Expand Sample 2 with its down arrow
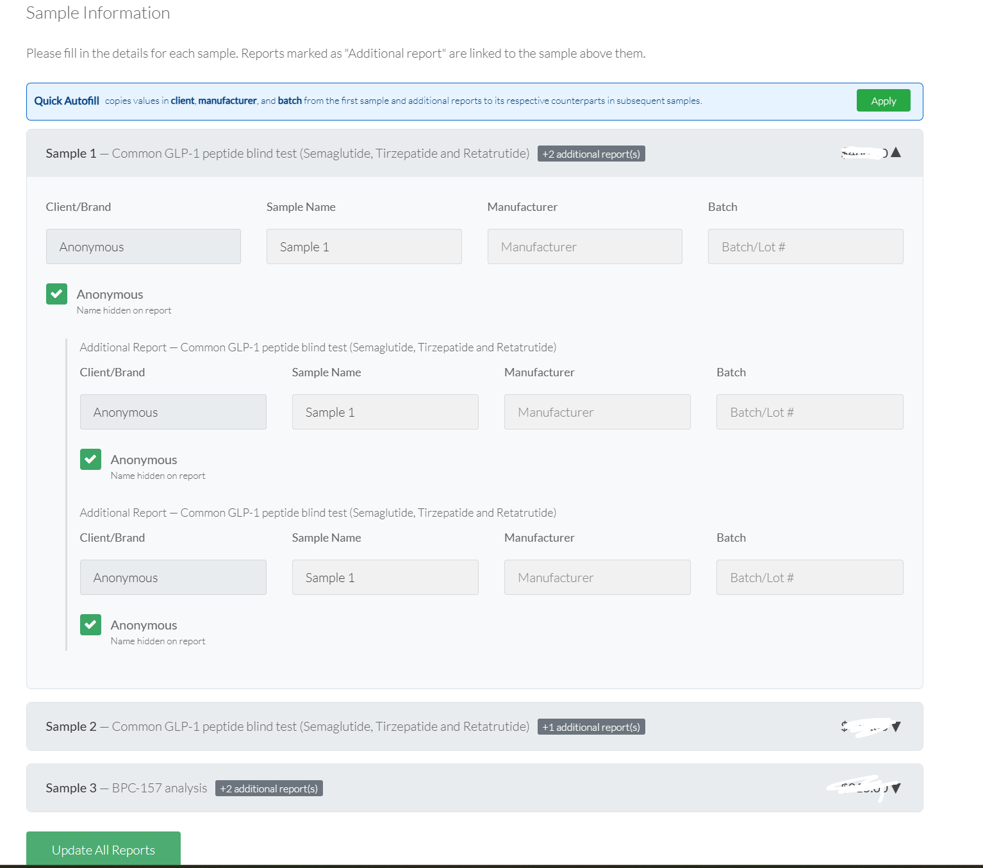This screenshot has height=868, width=983. click(x=896, y=726)
